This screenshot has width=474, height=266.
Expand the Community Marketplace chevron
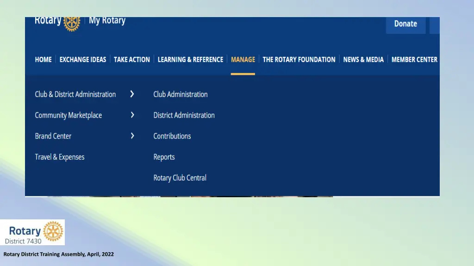pyautogui.click(x=132, y=115)
